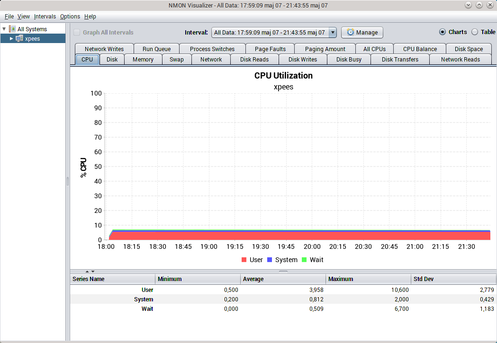Viewport: 497px width, 343px height.
Task: Click the xpees chart subtitle
Action: point(283,87)
